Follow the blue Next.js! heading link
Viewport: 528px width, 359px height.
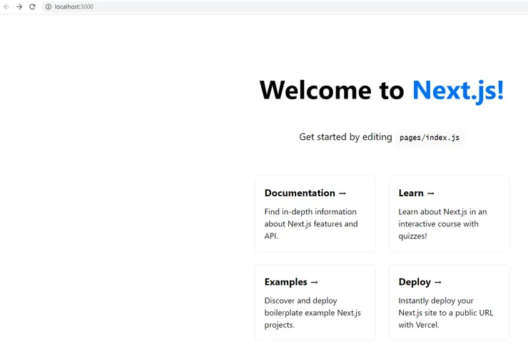pos(458,90)
